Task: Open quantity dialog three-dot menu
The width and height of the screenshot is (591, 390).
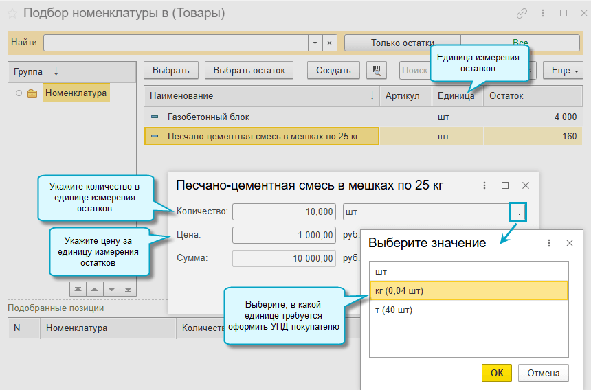Action: tap(484, 185)
